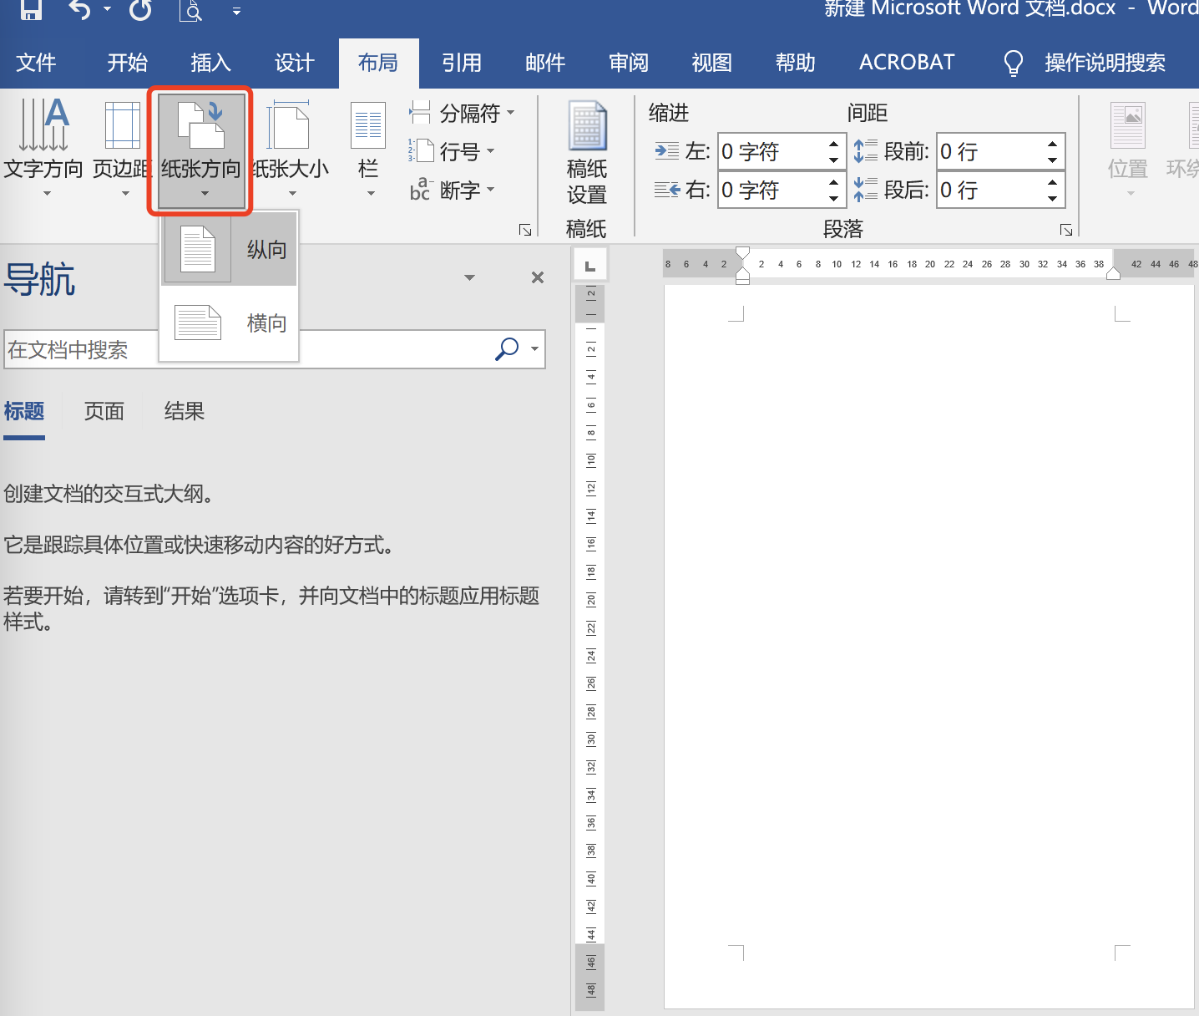The image size is (1199, 1016).
Task: Decrease left indent with down arrow
Action: pos(833,160)
